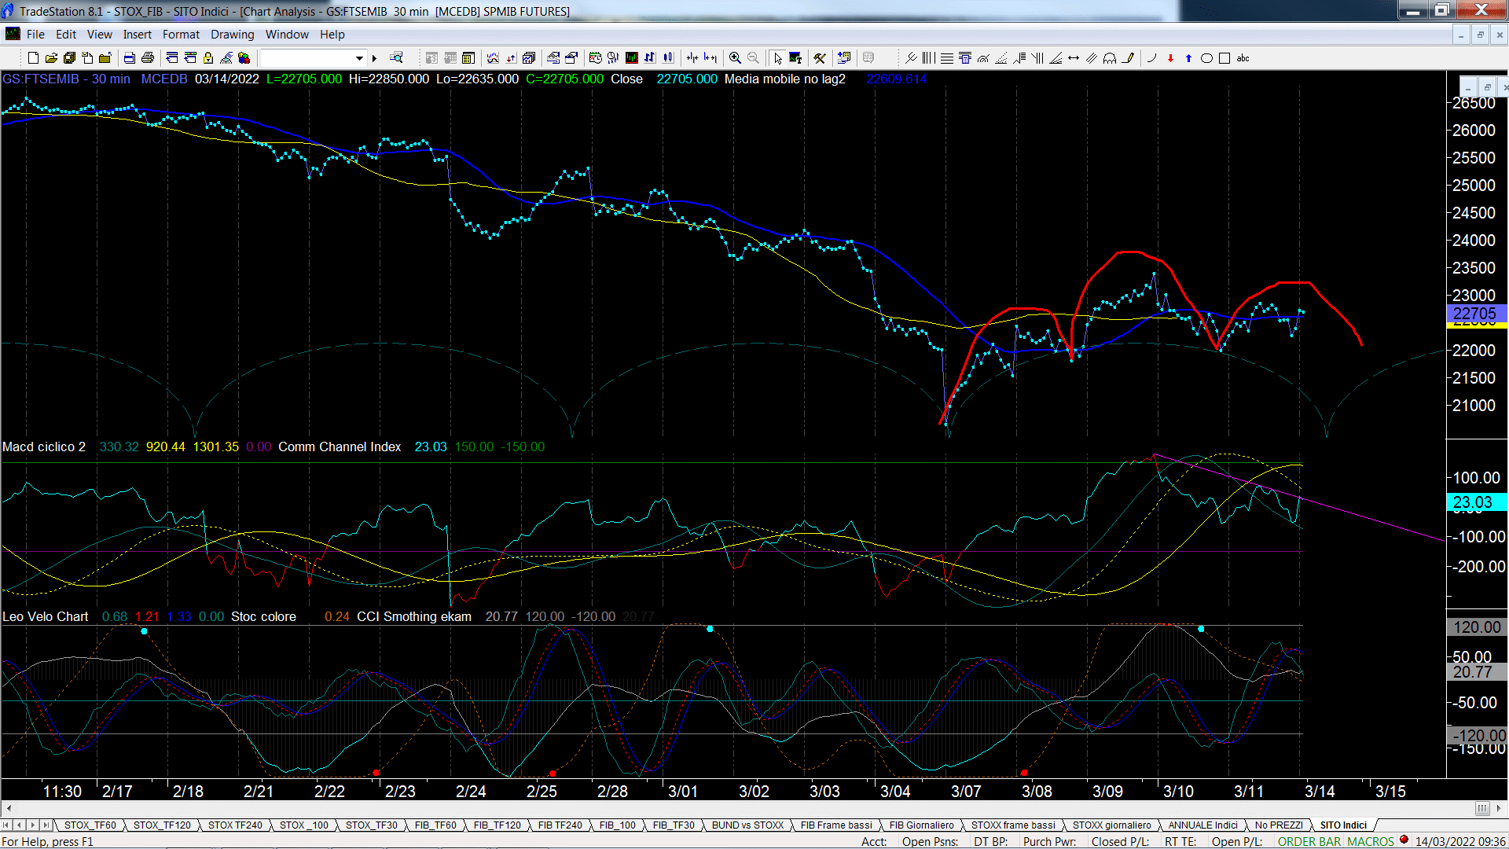Select the ellipse drawing tool
Image resolution: width=1509 pixels, height=849 pixels.
pos(1206,58)
